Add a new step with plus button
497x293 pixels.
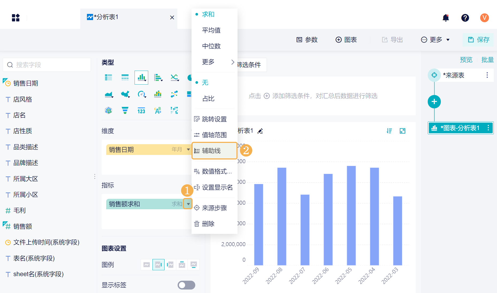coord(434,102)
